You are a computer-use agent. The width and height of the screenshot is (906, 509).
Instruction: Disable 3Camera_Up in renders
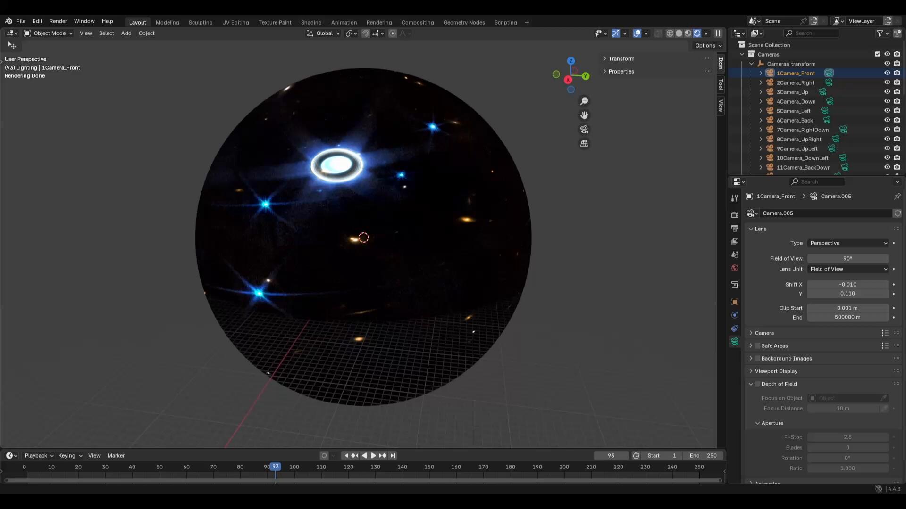[x=897, y=92]
